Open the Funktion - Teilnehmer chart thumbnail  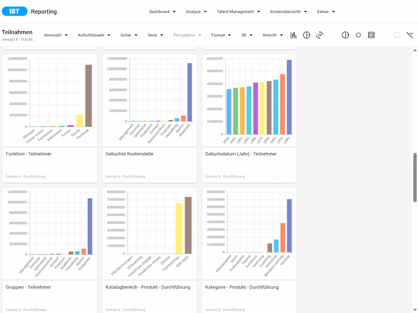tap(50, 101)
